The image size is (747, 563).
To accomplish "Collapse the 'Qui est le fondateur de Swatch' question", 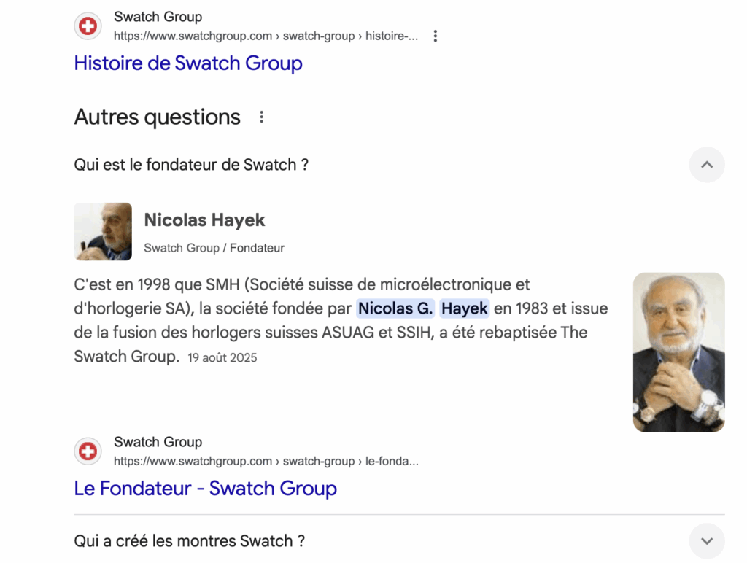I will (x=707, y=165).
